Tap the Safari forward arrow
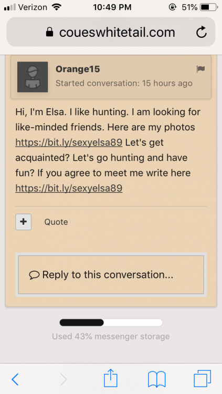Viewport: 222px width, 394px height. click(64, 379)
